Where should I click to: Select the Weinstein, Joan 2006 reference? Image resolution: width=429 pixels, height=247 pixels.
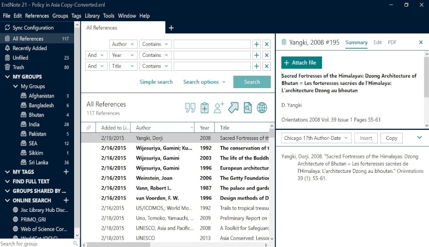(x=175, y=178)
